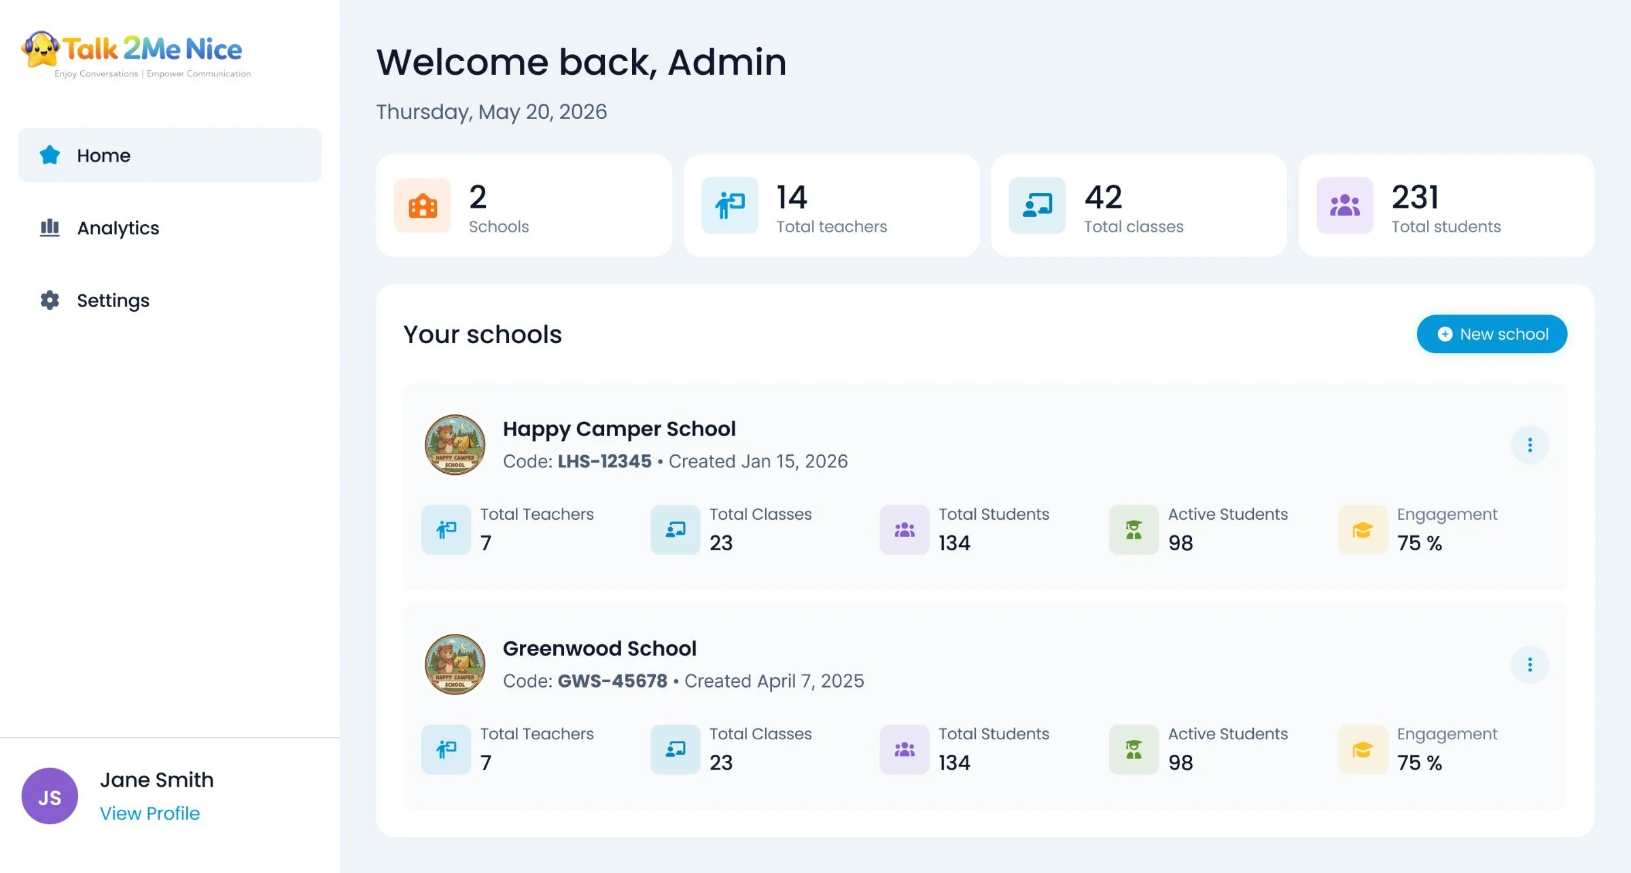Select the code LHS-12345

[604, 461]
